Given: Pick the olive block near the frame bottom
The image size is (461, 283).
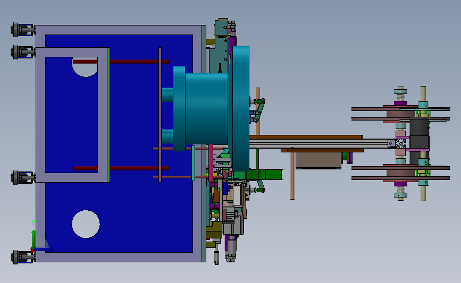Looking at the screenshot, I should click(x=214, y=230).
